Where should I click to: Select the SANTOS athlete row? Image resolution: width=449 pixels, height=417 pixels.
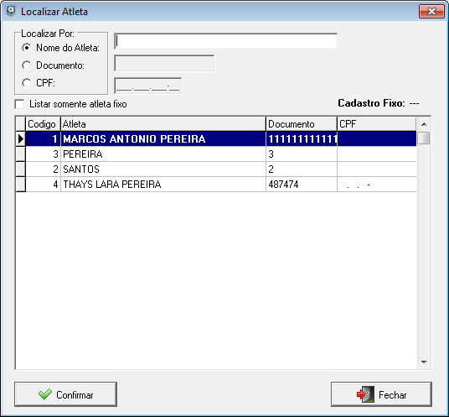click(221, 169)
